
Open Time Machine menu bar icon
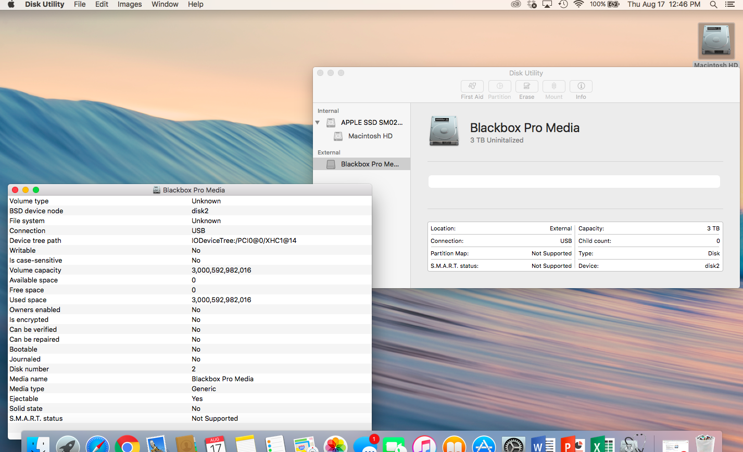click(563, 4)
